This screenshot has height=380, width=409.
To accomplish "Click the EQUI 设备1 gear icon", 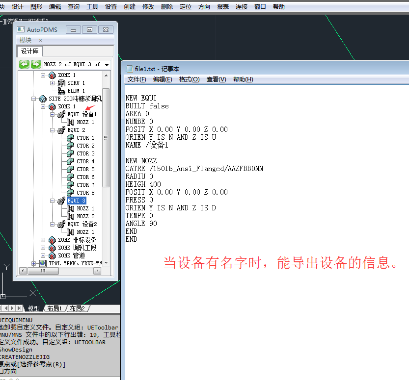I will pos(61,114).
